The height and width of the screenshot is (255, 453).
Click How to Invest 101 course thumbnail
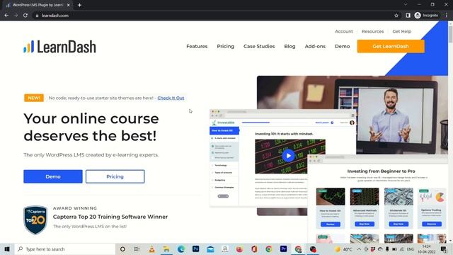click(331, 196)
